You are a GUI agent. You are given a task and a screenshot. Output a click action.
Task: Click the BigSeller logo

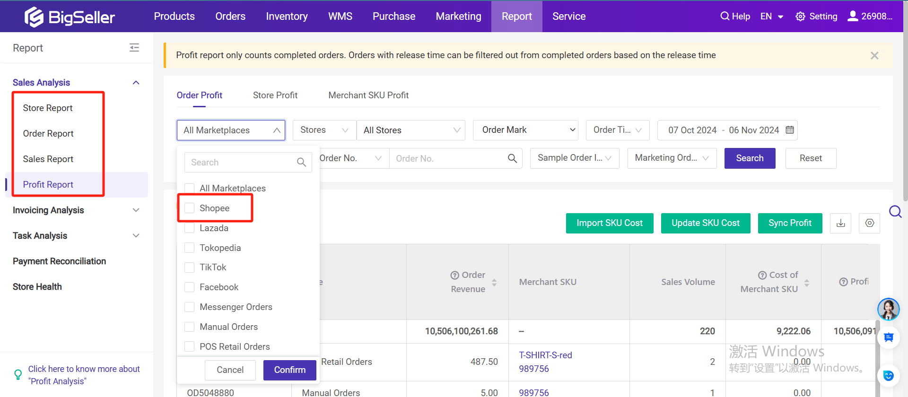(x=70, y=17)
